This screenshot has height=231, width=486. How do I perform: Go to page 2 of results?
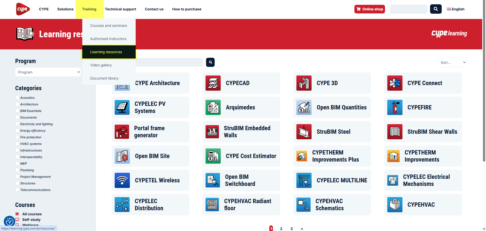point(281,228)
